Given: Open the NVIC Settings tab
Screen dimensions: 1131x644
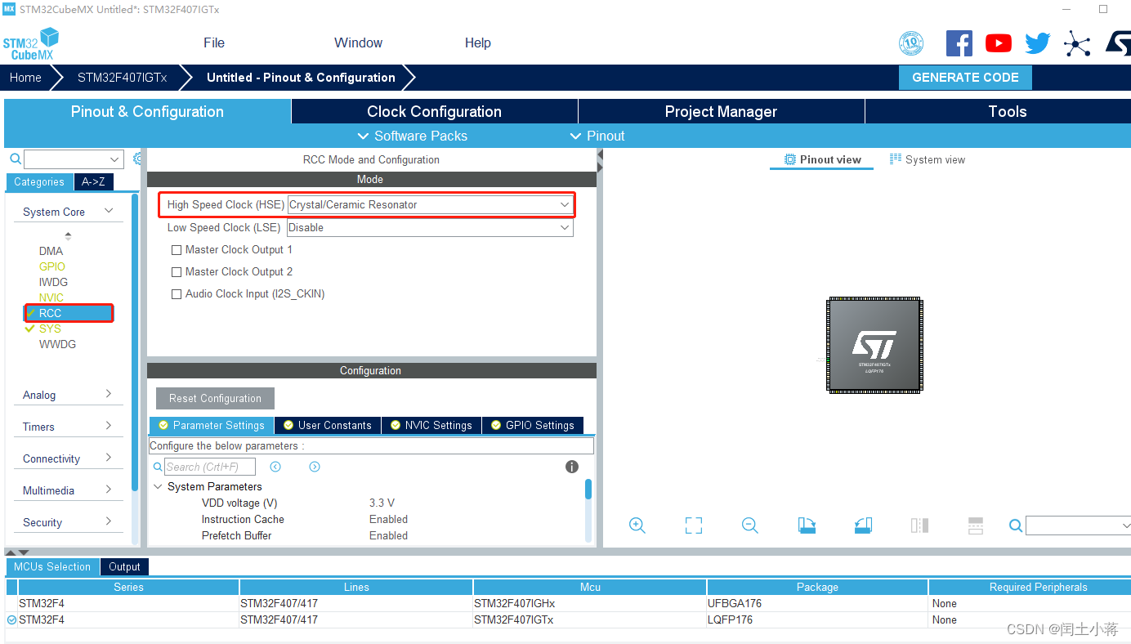Looking at the screenshot, I should coord(431,426).
